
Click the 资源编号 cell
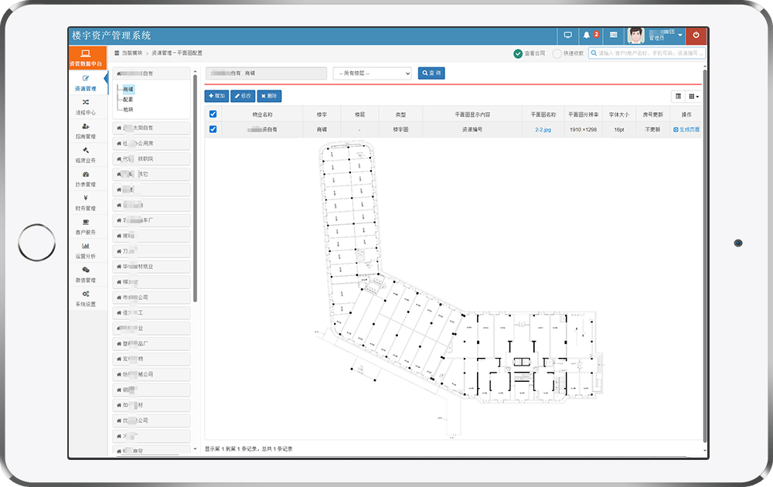(472, 130)
